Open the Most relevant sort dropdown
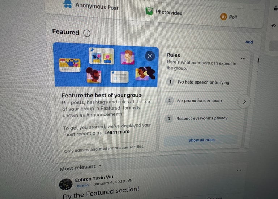The image size is (278, 199). coord(81,167)
